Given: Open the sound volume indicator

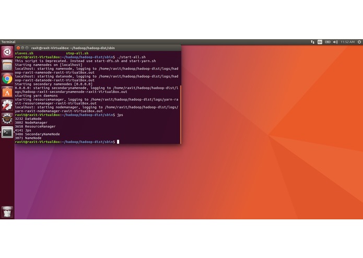Looking at the screenshot, I should pyautogui.click(x=335, y=42).
